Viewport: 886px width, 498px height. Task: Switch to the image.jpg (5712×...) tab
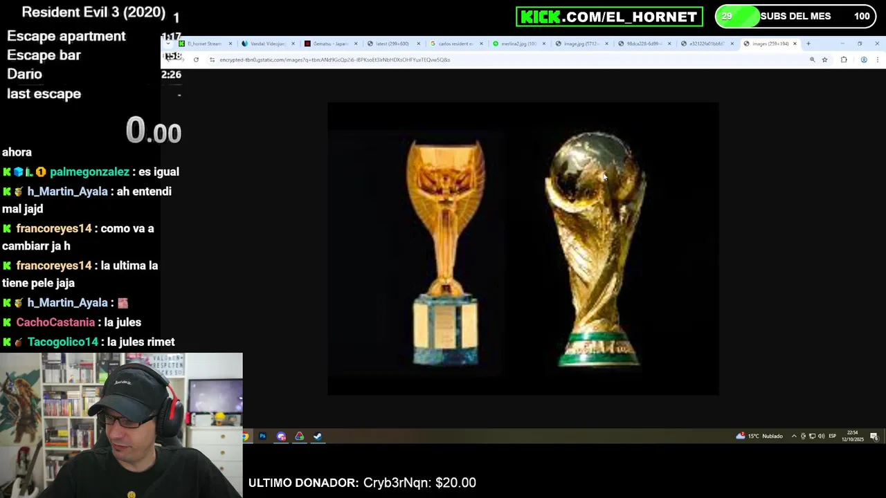click(580, 44)
